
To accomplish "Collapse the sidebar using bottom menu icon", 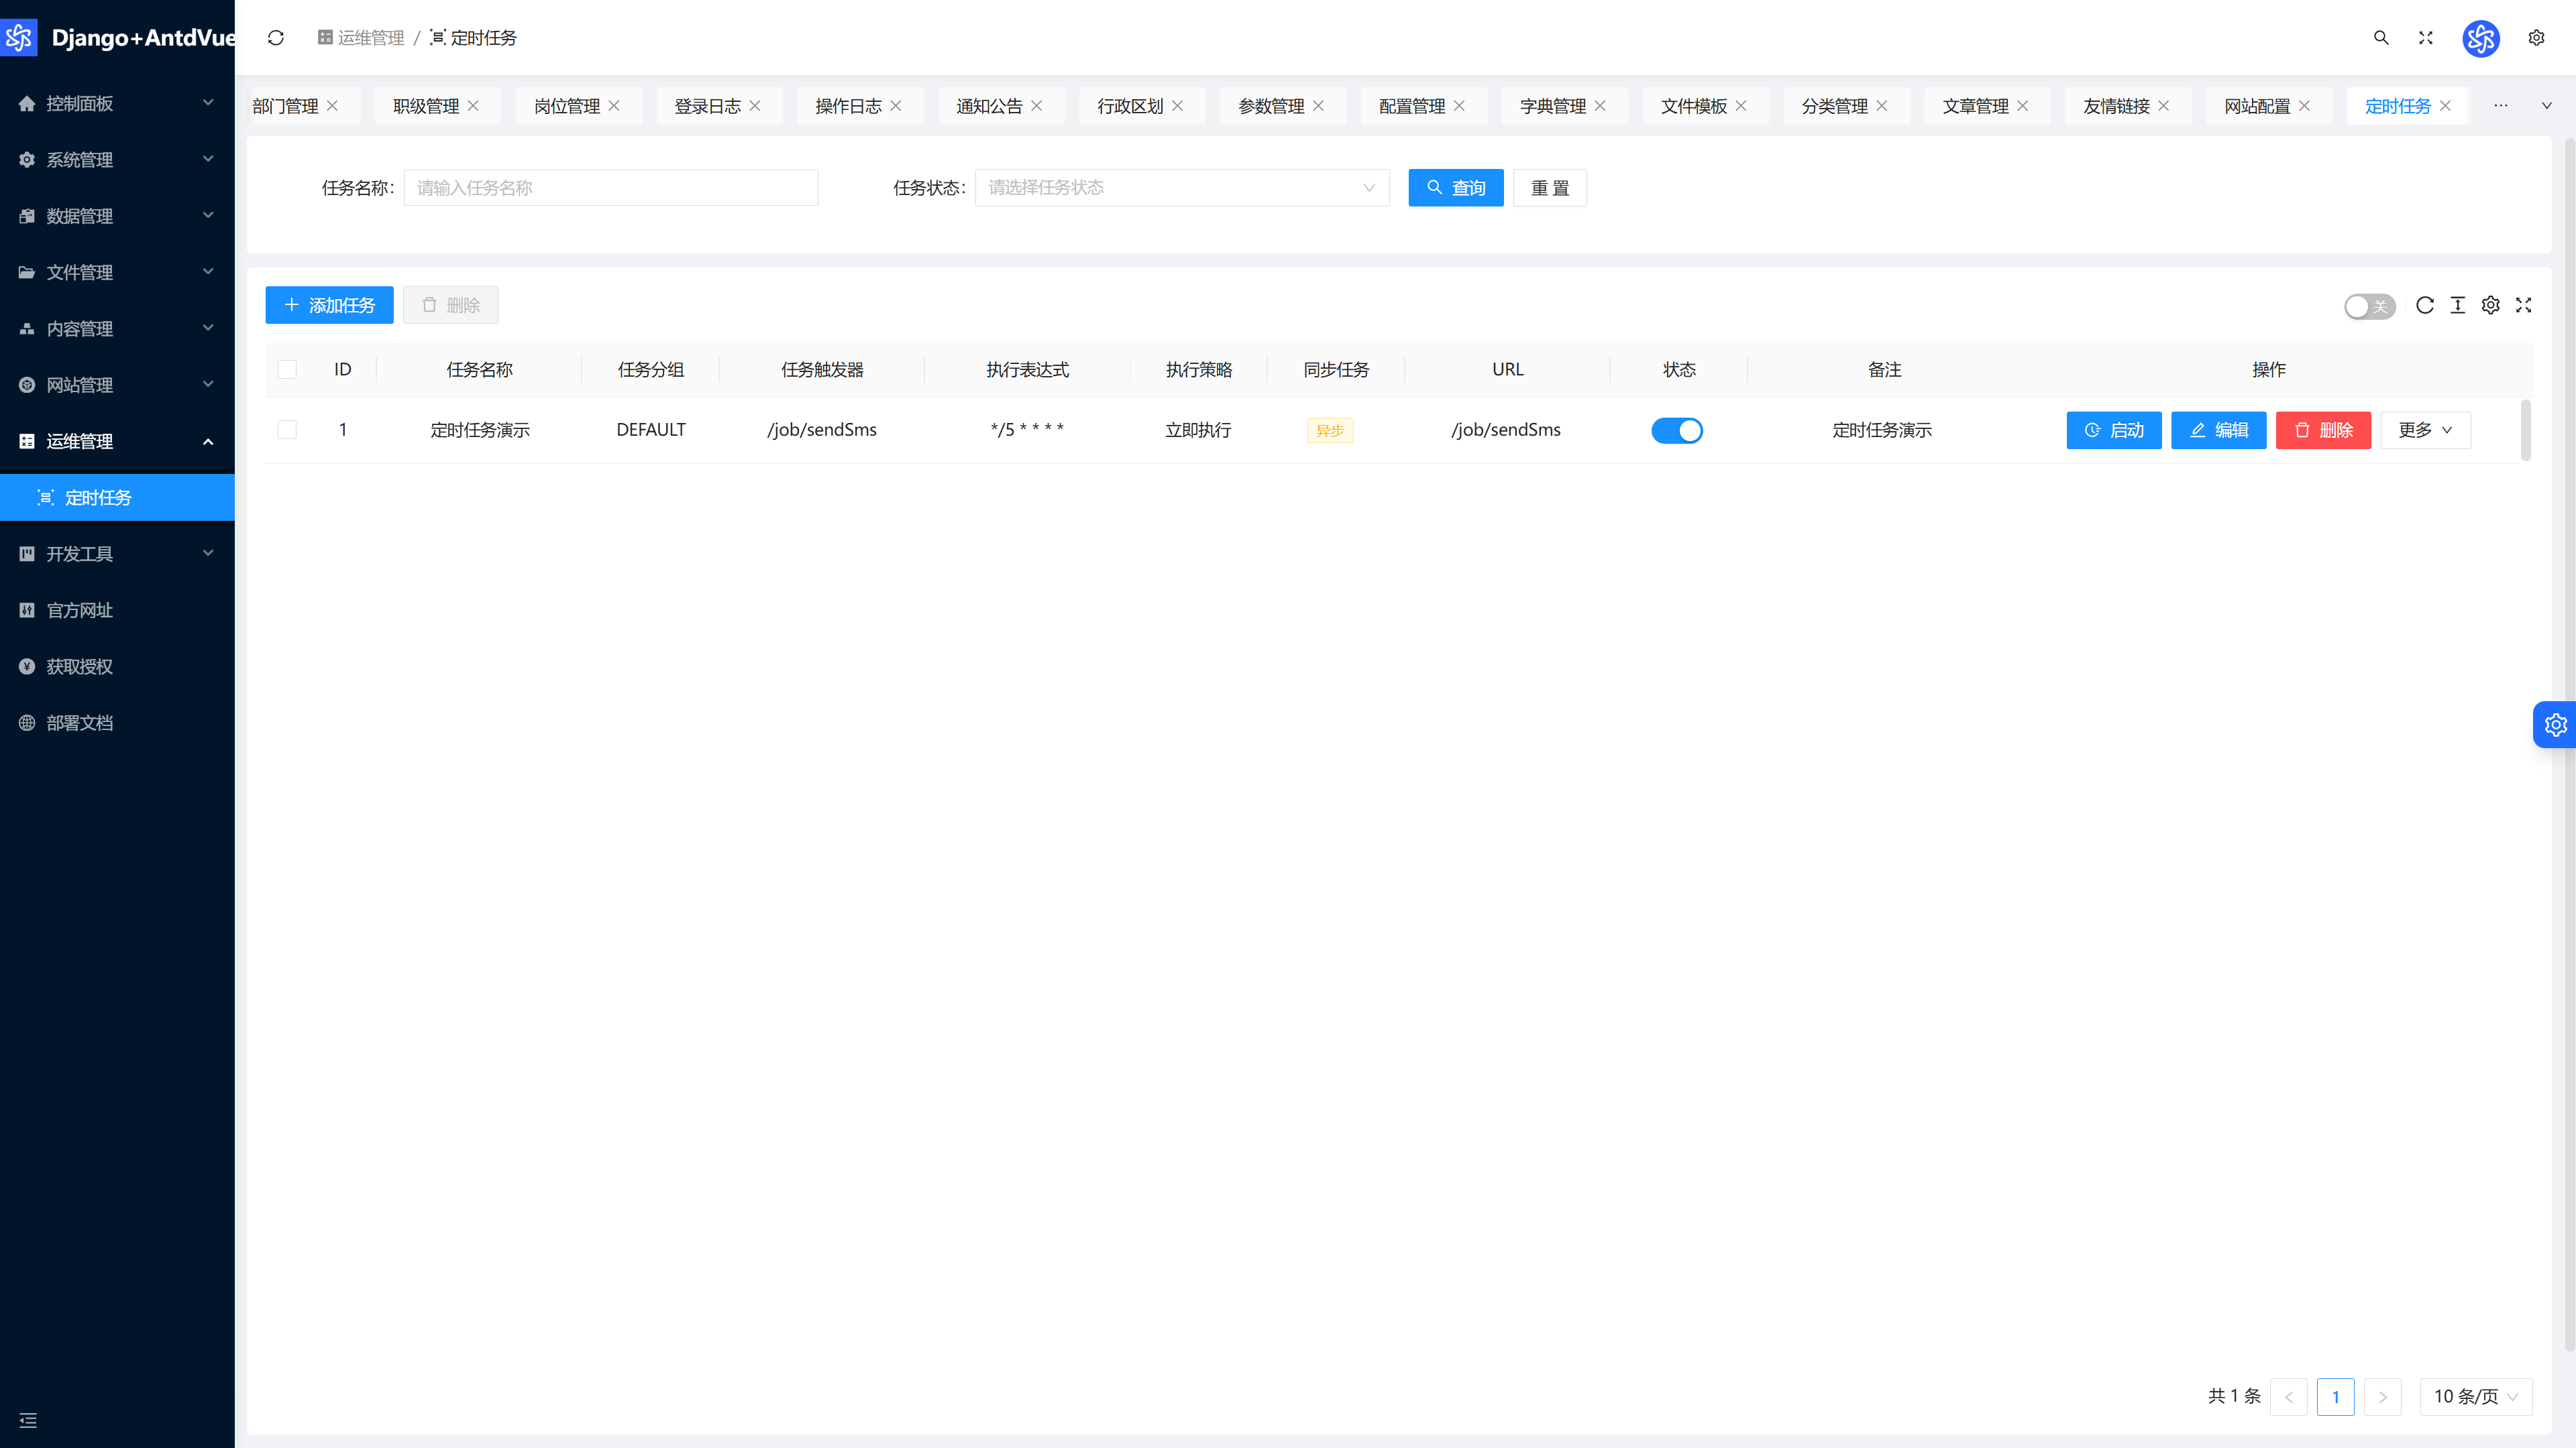I will click(x=28, y=1420).
